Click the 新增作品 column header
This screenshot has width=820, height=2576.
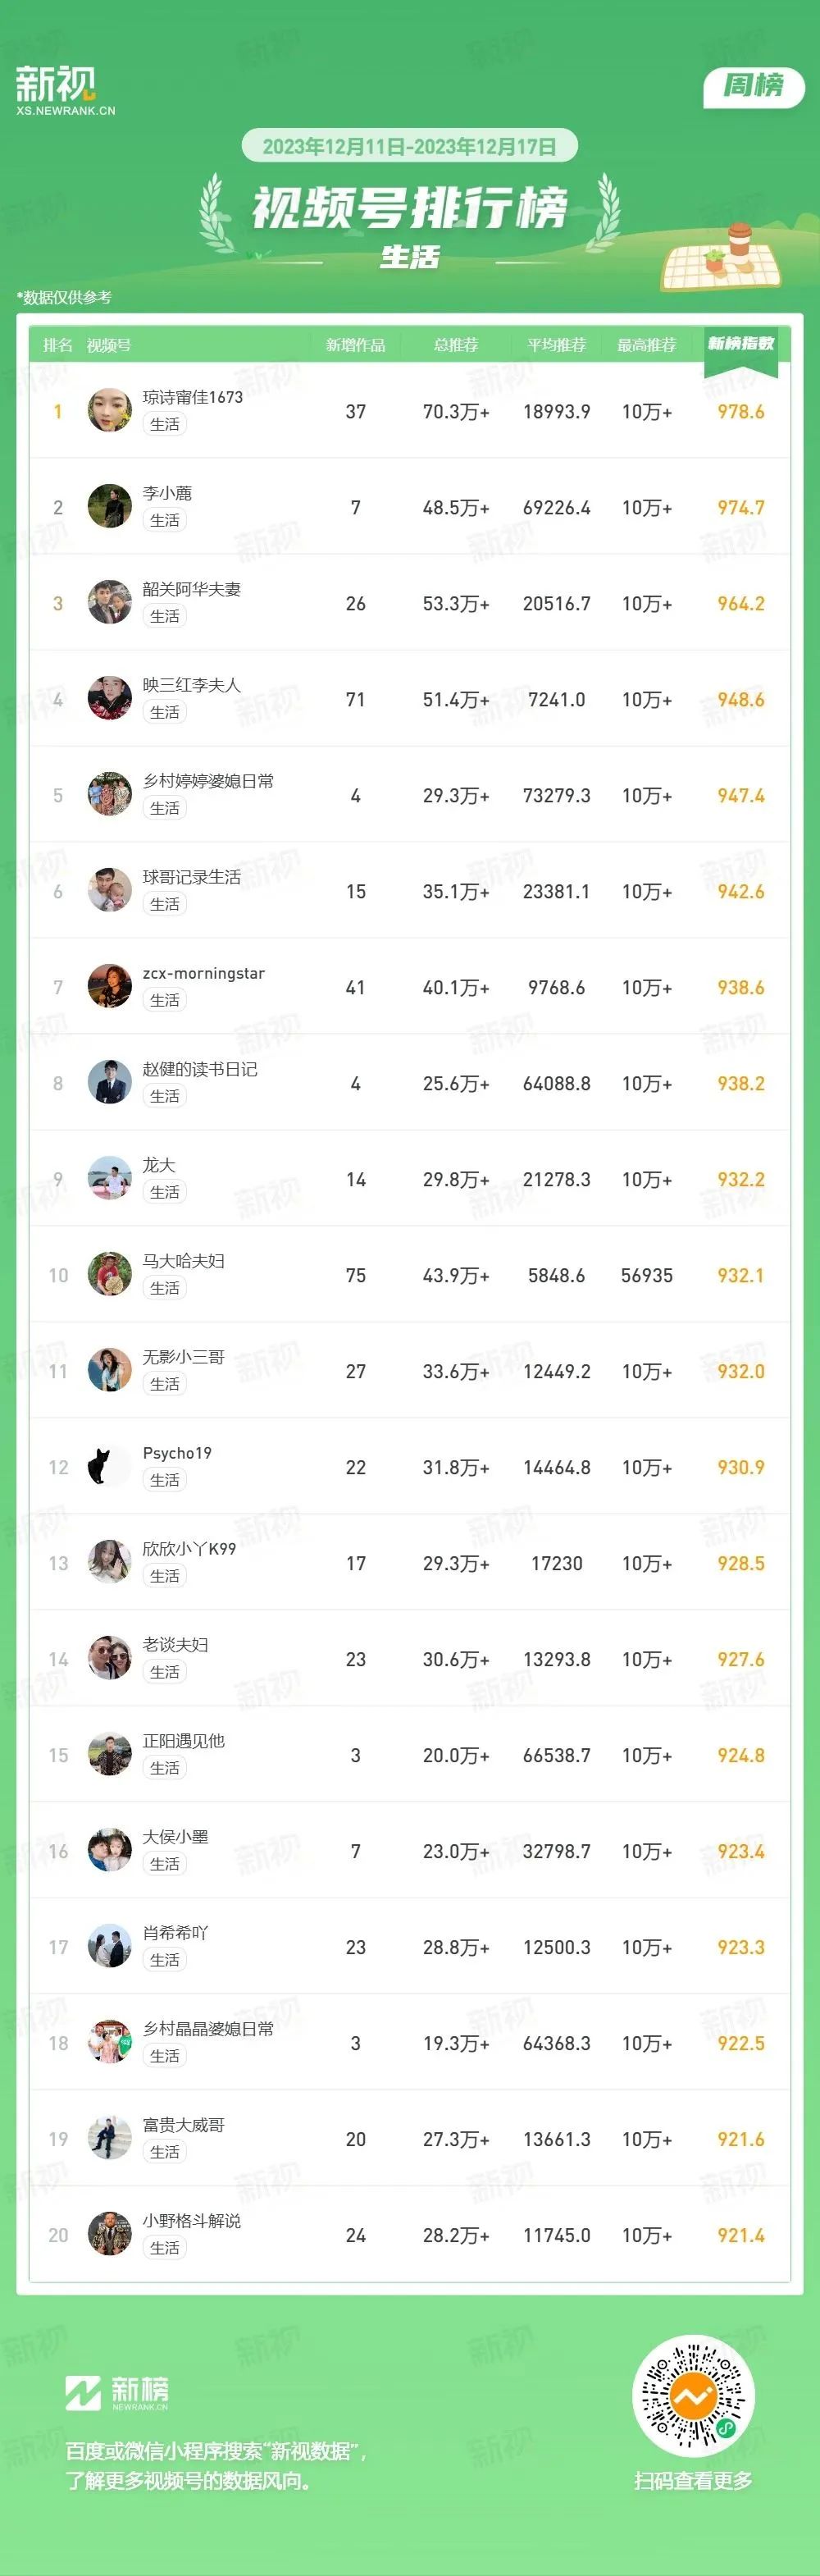click(x=356, y=345)
